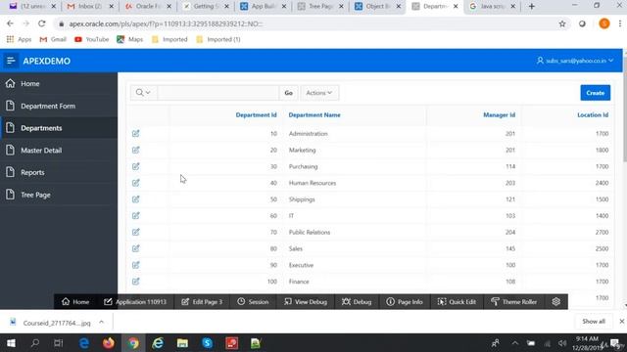The height and width of the screenshot is (352, 627).
Task: Open Master Detail in the sidebar
Action: pos(59,151)
